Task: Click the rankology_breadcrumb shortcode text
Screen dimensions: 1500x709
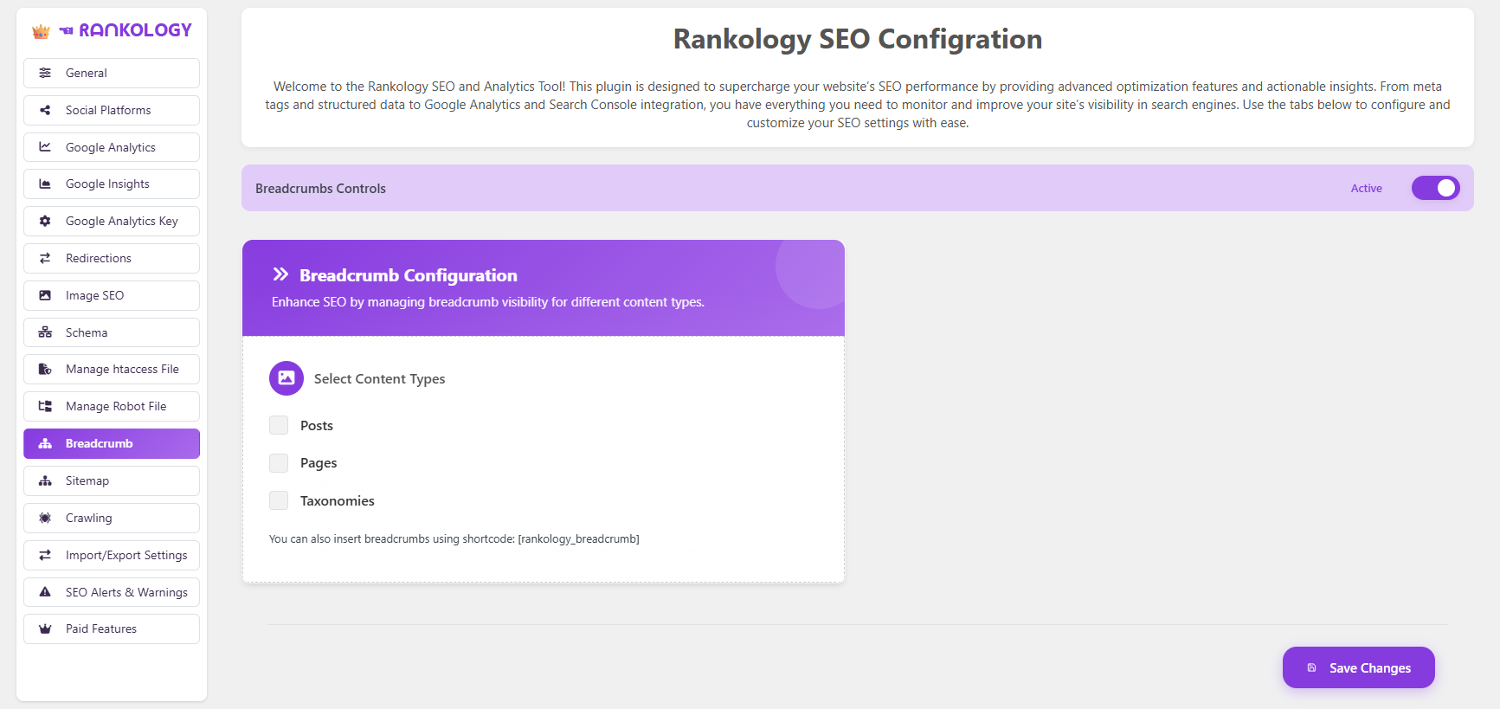Action: click(x=578, y=539)
